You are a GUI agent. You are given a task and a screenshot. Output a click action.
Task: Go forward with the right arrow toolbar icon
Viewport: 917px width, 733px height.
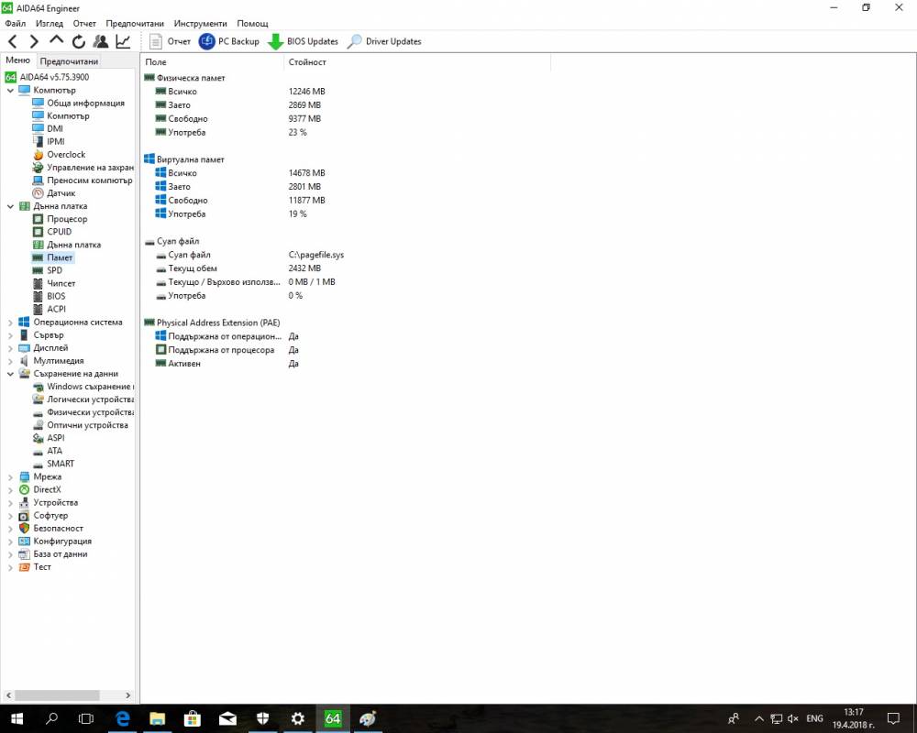[34, 41]
